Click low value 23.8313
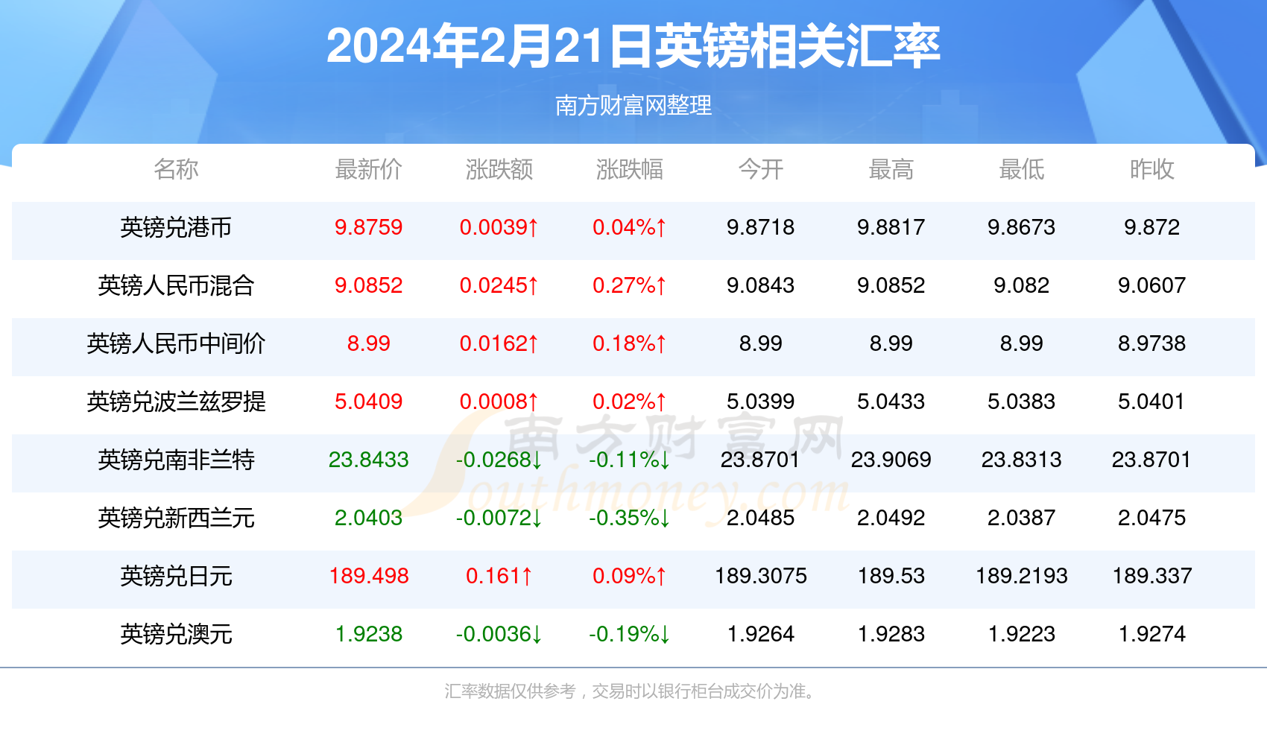The image size is (1267, 745). (x=1022, y=460)
